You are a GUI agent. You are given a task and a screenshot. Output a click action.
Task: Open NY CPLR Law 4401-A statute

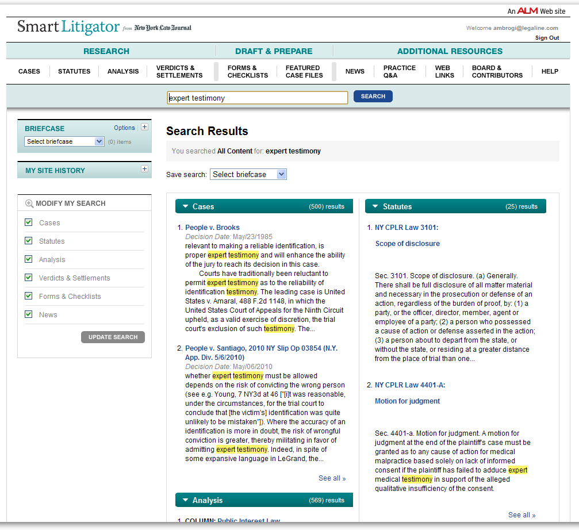(410, 385)
